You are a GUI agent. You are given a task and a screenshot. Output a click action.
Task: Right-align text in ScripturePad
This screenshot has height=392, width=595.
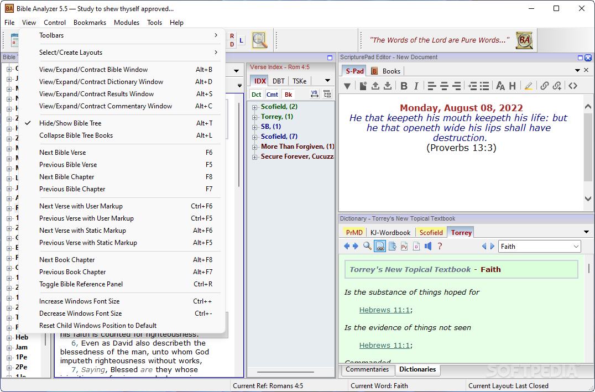pyautogui.click(x=457, y=86)
